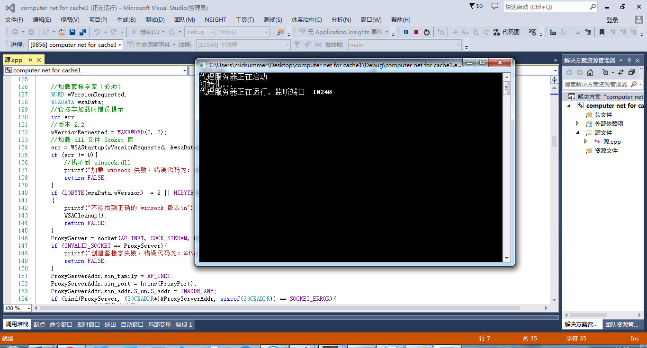Image resolution: width=647 pixels, height=348 pixels.
Task: Pause debugging with the Break All icon
Action: point(406,32)
